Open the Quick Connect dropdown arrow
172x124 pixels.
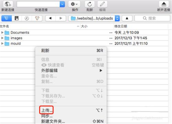coord(62,4)
